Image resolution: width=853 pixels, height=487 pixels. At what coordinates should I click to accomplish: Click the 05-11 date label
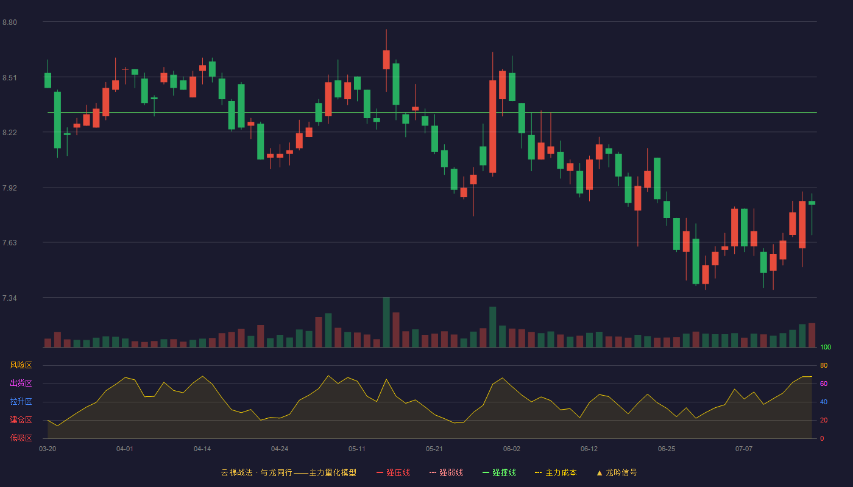point(357,449)
